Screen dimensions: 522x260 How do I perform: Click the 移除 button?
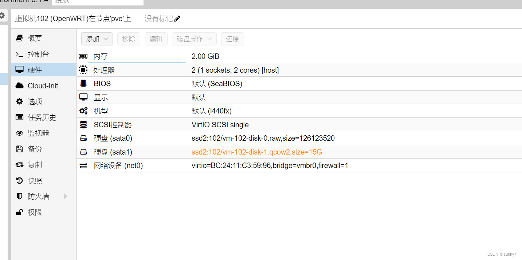click(129, 39)
